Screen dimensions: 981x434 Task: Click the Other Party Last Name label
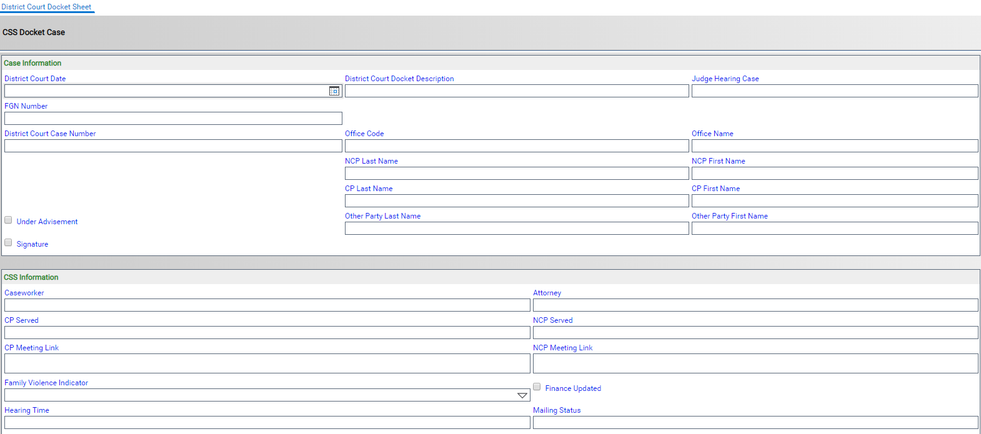click(x=383, y=216)
